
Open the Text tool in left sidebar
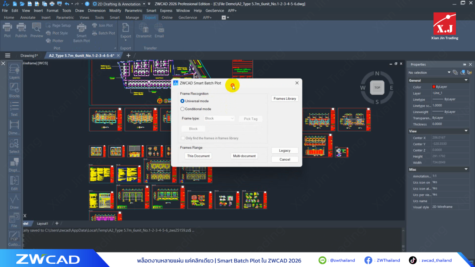14,109
